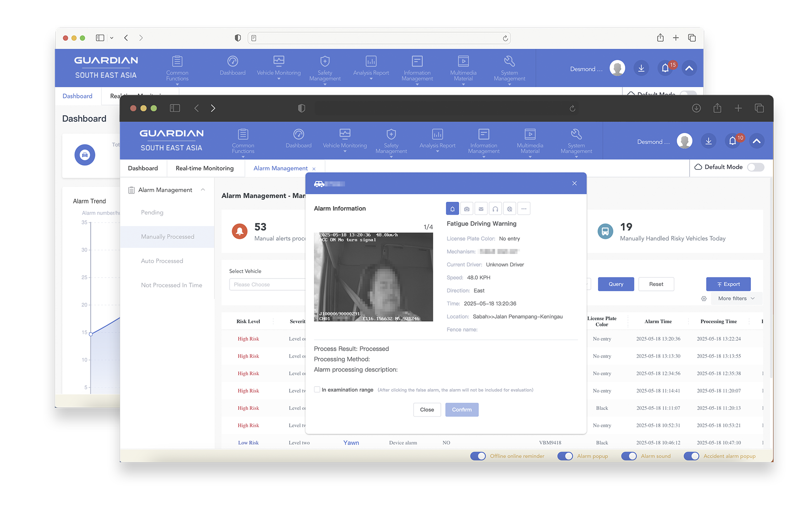Collapse the header with the up-chevron in front window

tap(757, 141)
